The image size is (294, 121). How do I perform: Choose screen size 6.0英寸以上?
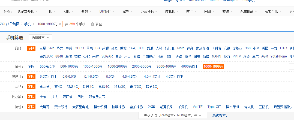coord(49,77)
